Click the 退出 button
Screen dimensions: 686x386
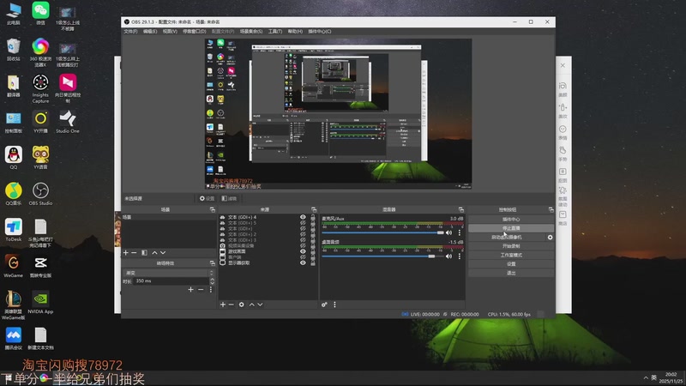[x=511, y=273]
